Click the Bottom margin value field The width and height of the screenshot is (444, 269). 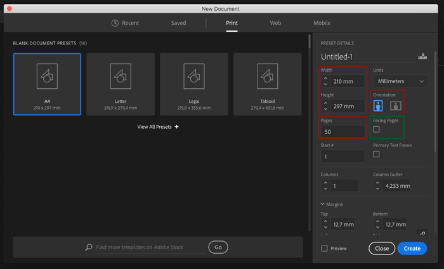[395, 224]
